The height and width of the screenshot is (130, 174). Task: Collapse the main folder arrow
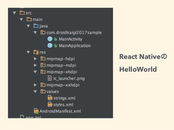[21, 20]
